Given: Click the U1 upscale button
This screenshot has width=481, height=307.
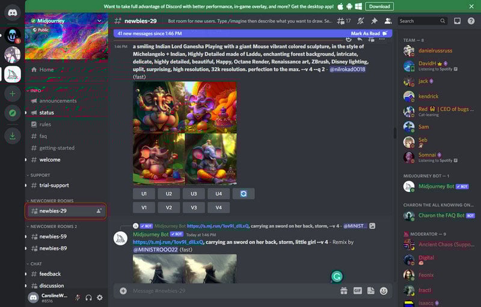Looking at the screenshot, I should click(144, 194).
